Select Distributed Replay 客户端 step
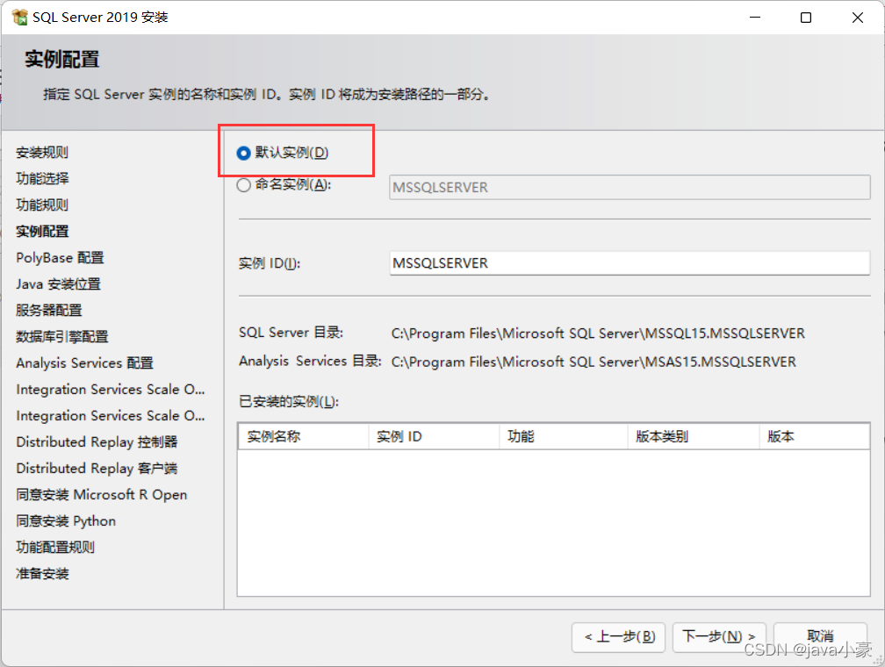885x667 pixels. point(97,469)
